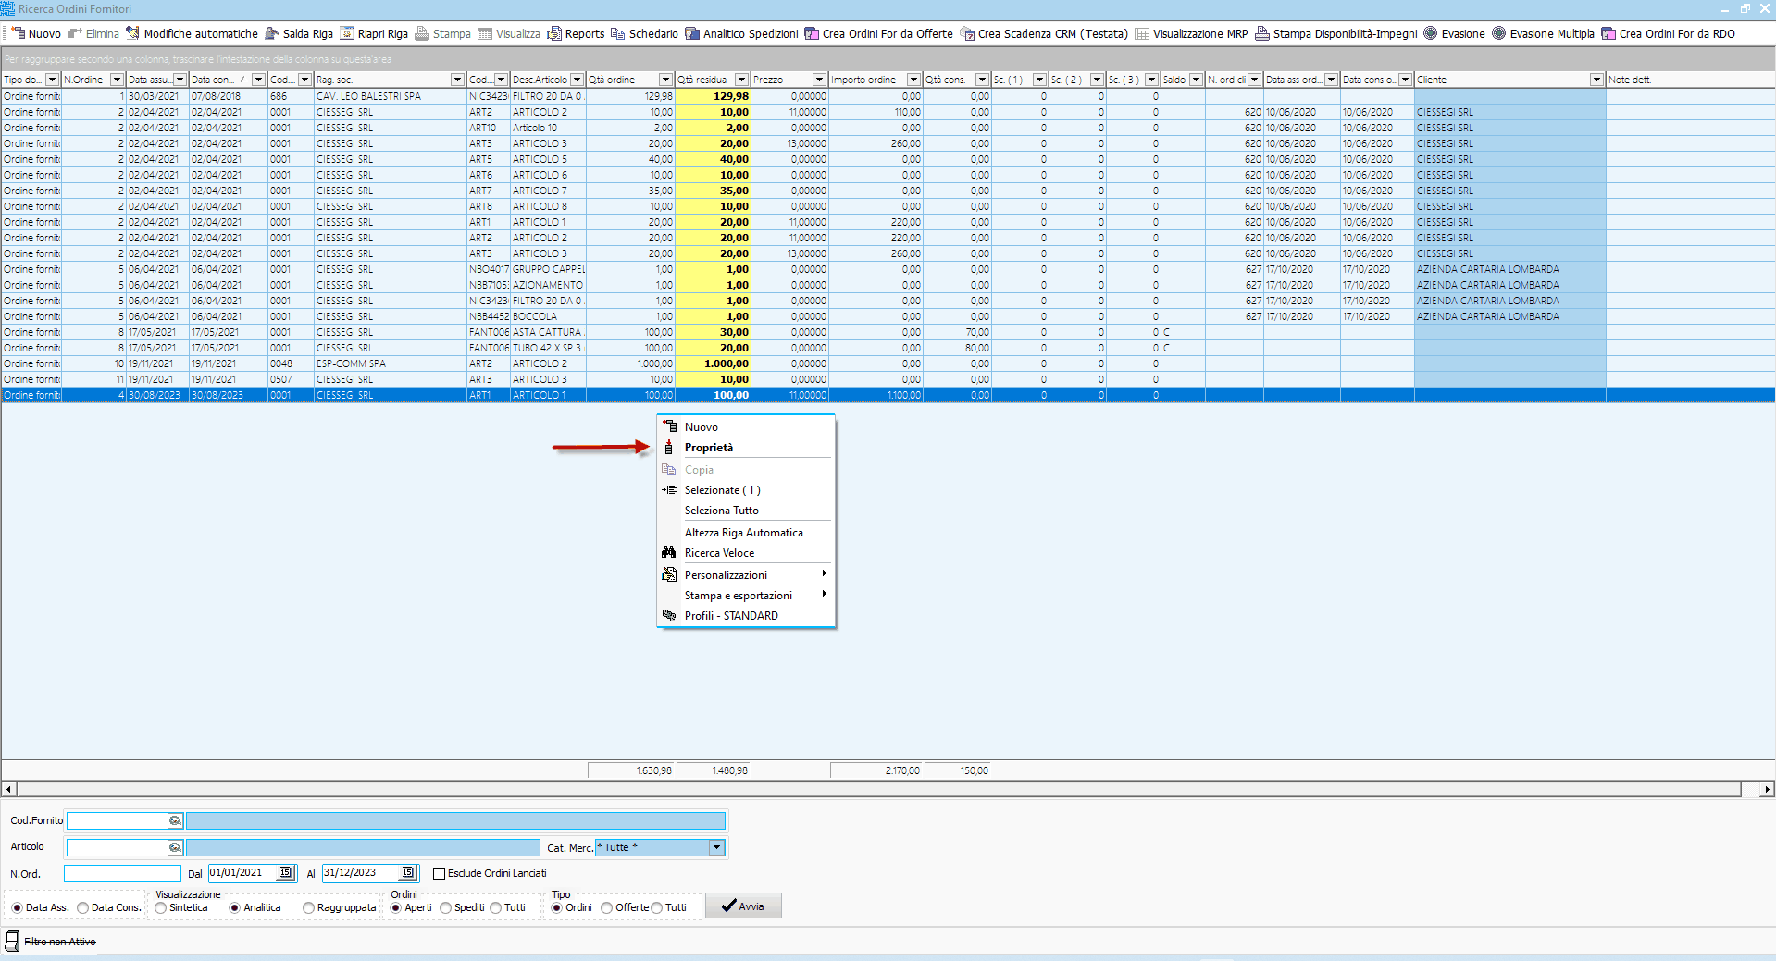This screenshot has width=1776, height=961.
Task: Click Evasione Multipla toolbar icon
Action: point(1499,33)
